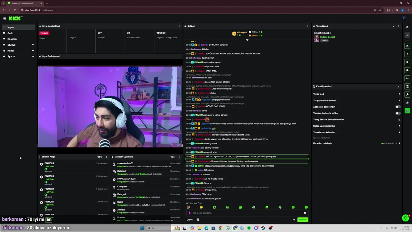The width and height of the screenshot is (412, 232).
Task: Click the Turkish language tag
Action: coord(324,41)
